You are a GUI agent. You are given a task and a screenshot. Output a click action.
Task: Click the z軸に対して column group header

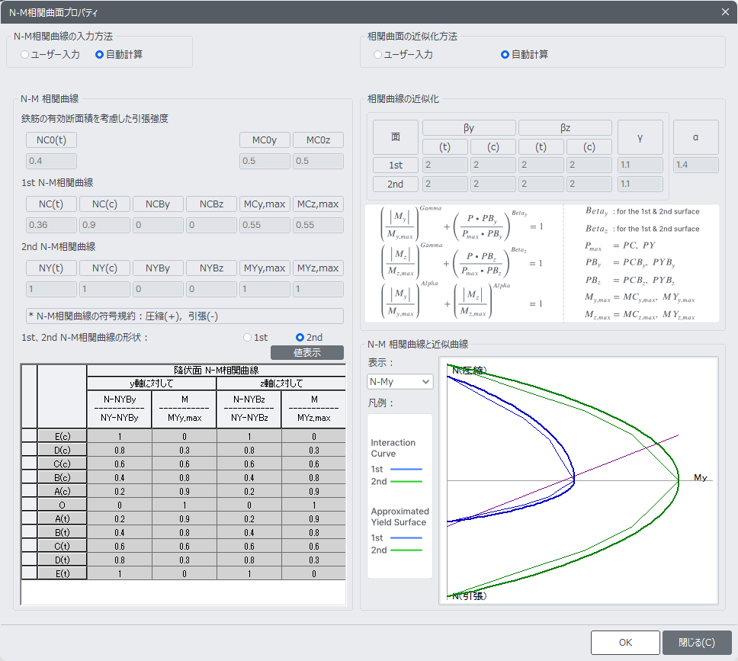point(281,383)
